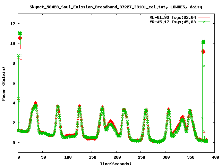The image size is (222, 167).
Task: Click the final green calibration spike near 10 Kelvin
Action: point(203,42)
